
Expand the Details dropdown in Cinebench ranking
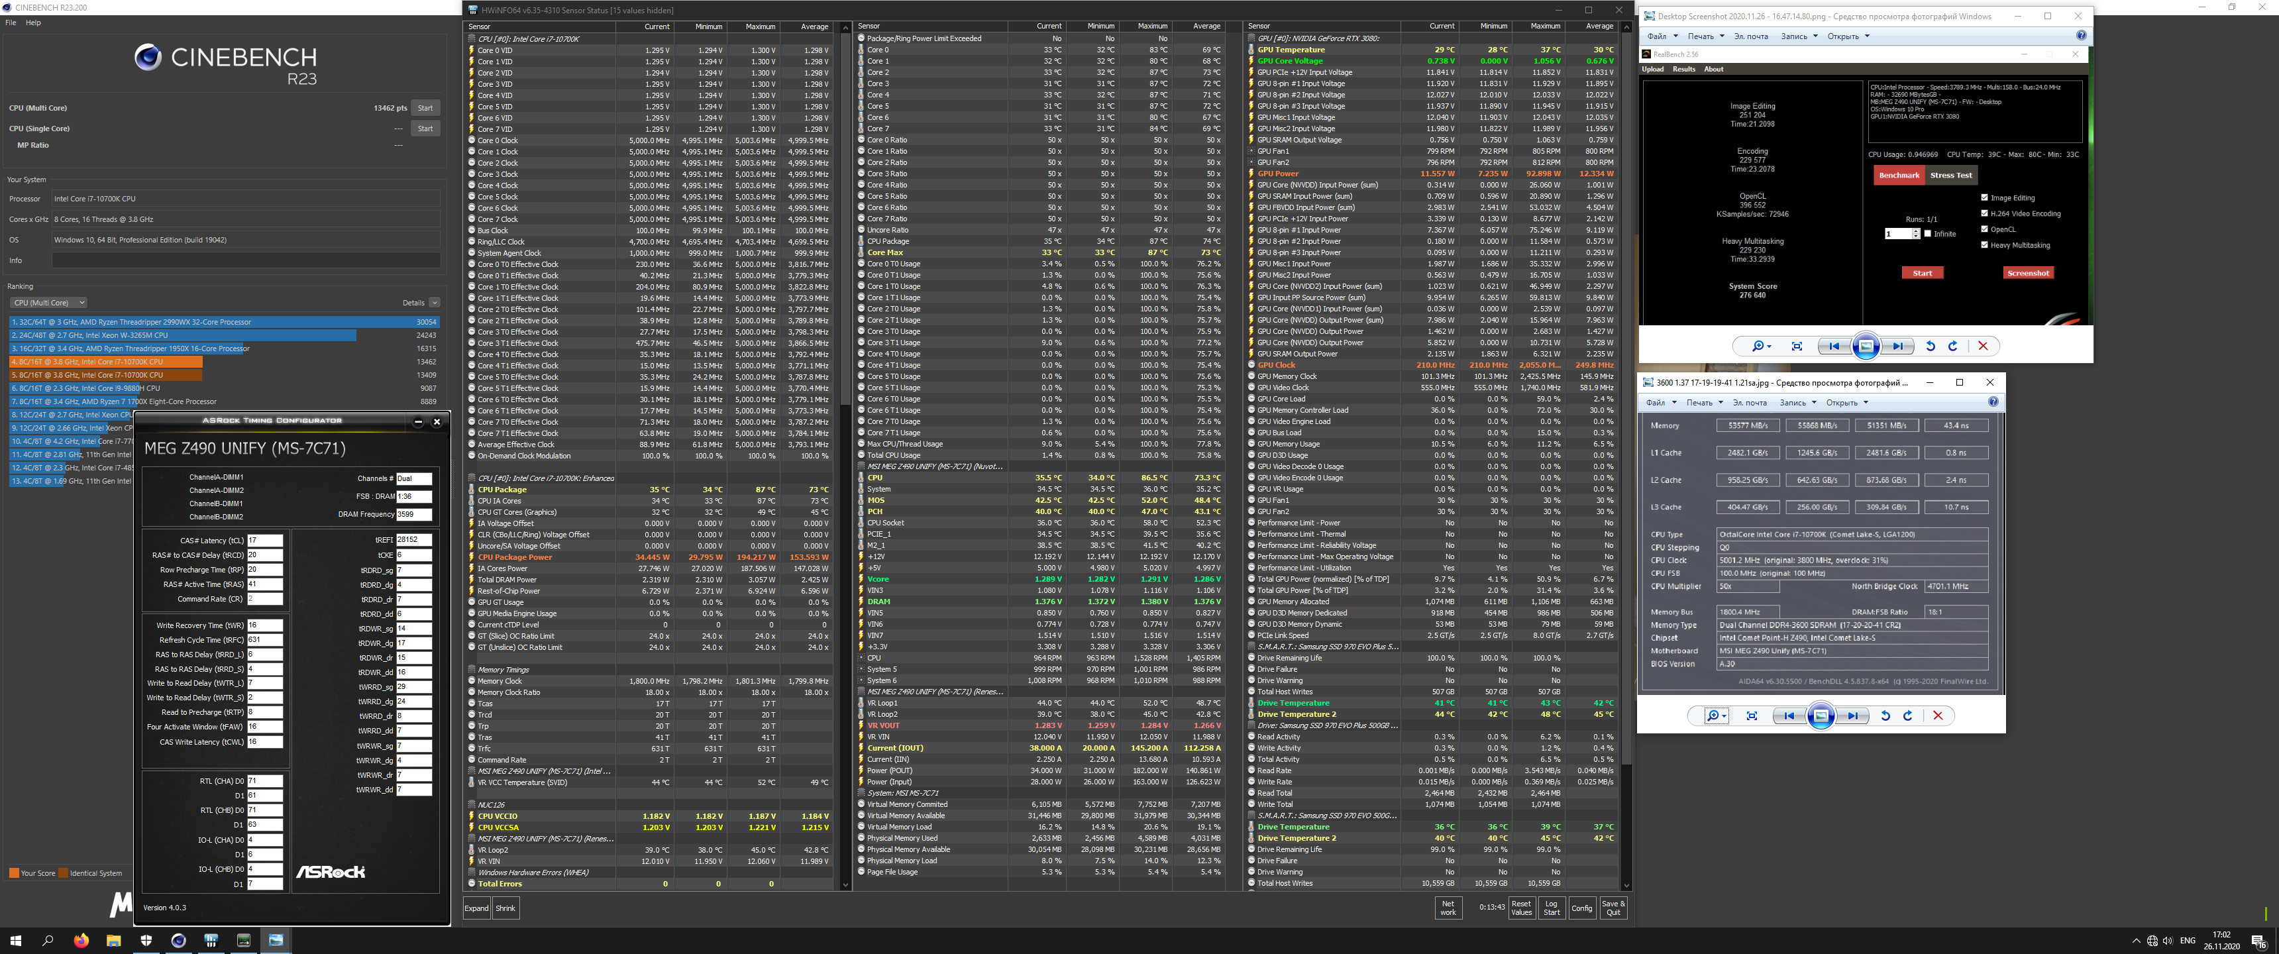tap(433, 303)
